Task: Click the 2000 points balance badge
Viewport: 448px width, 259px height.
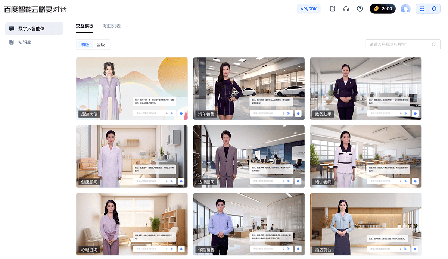Action: [x=382, y=9]
